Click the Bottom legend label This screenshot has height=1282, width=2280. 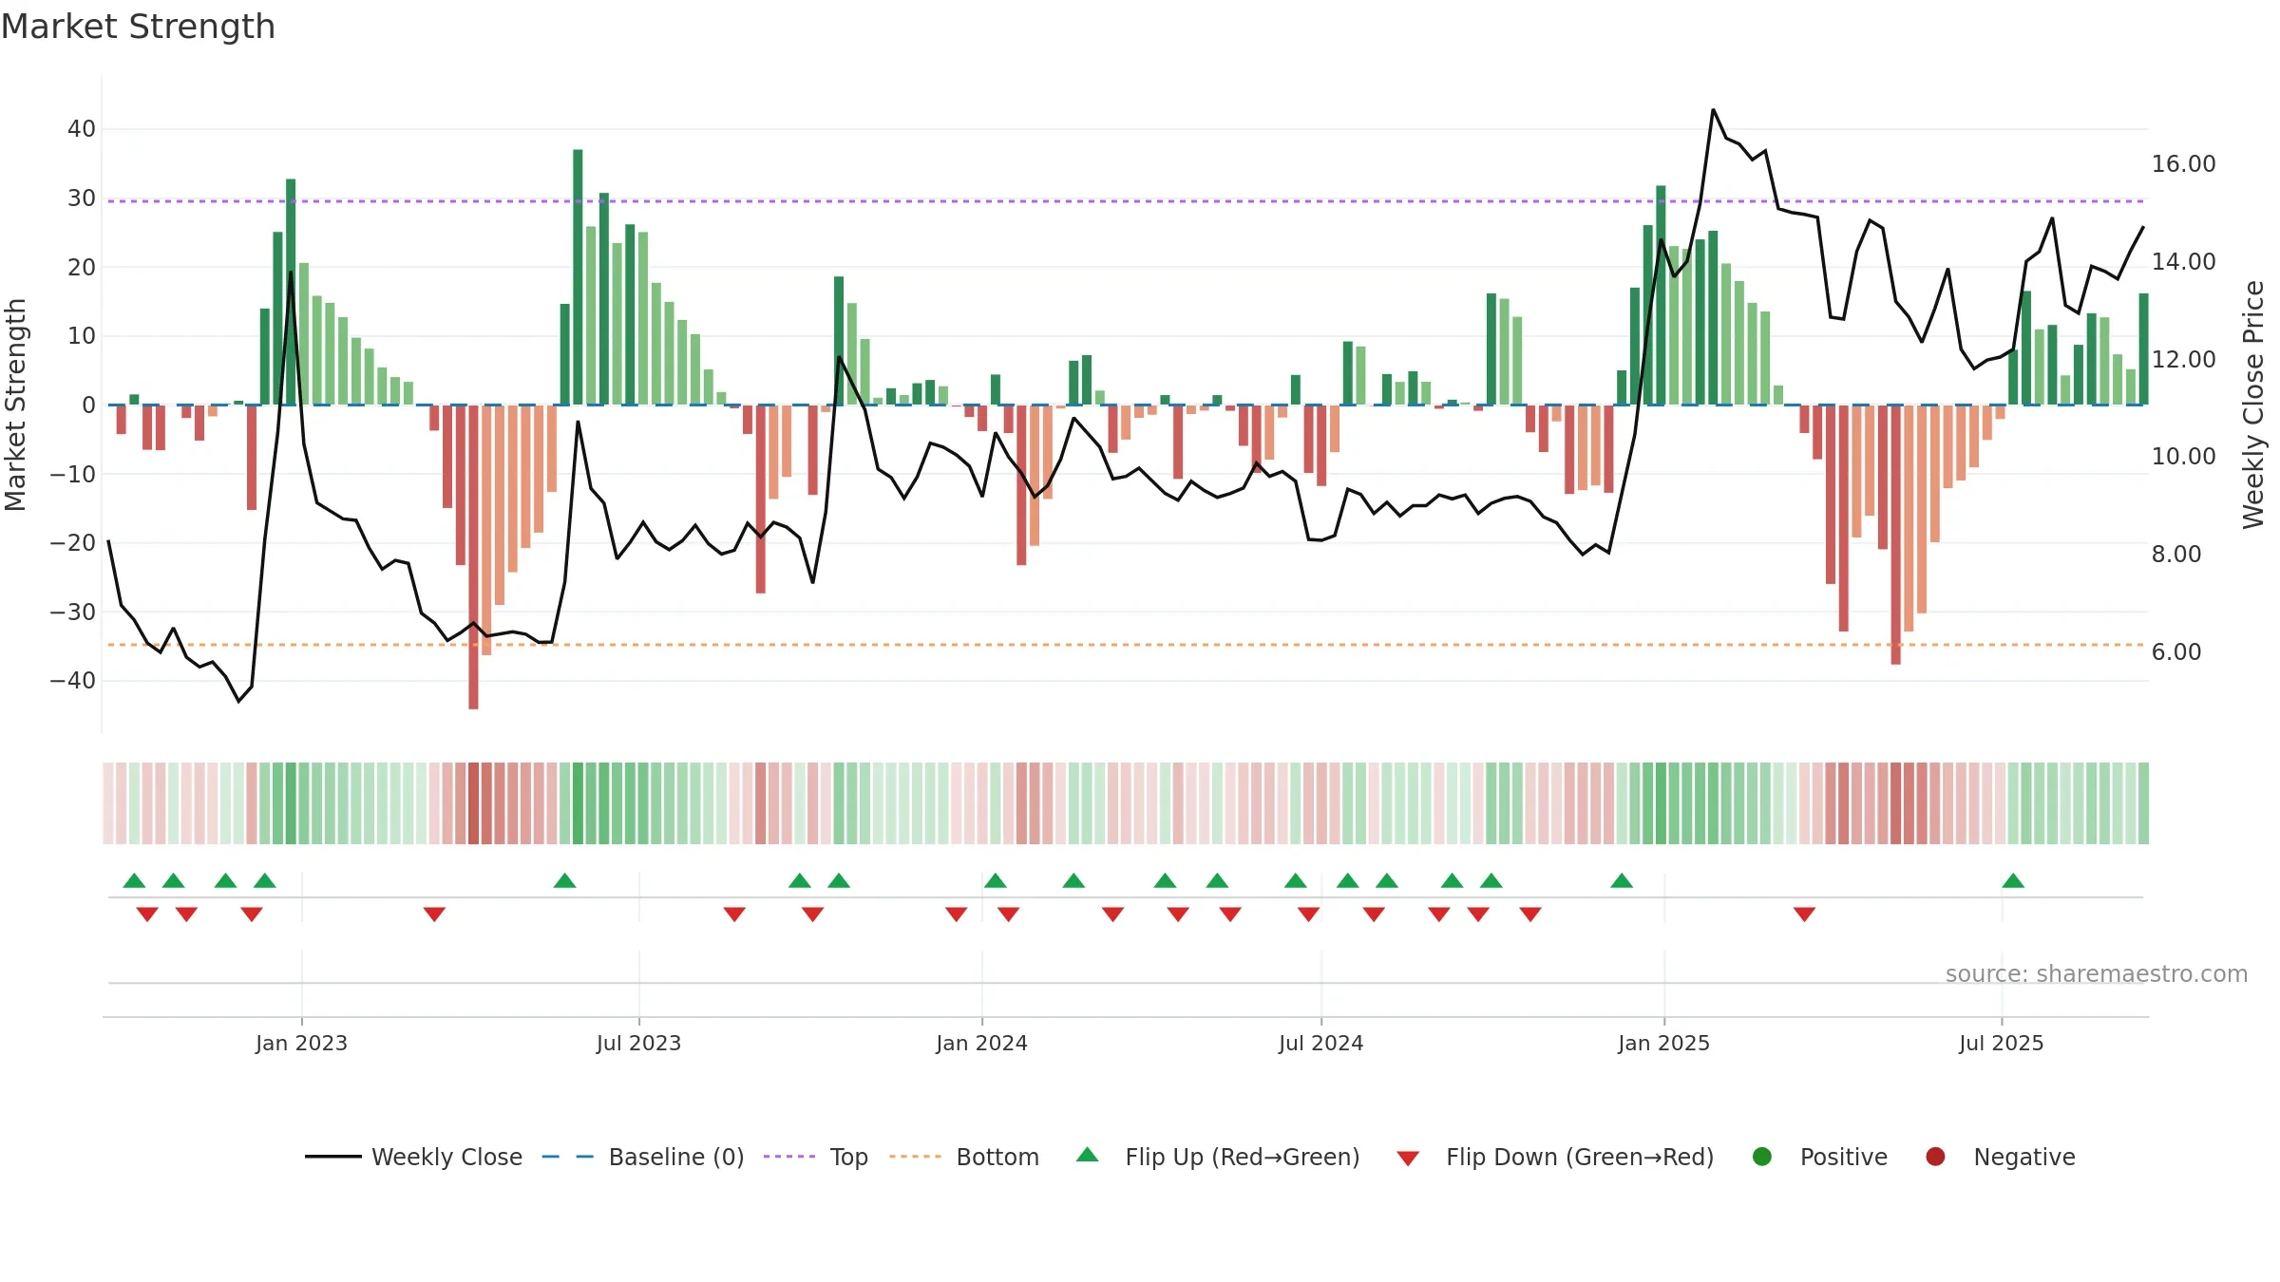coord(997,1157)
